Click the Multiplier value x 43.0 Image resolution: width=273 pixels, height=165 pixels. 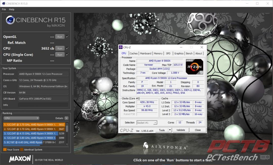tap(147, 106)
